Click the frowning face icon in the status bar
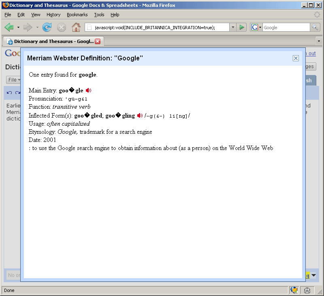 tap(307, 290)
